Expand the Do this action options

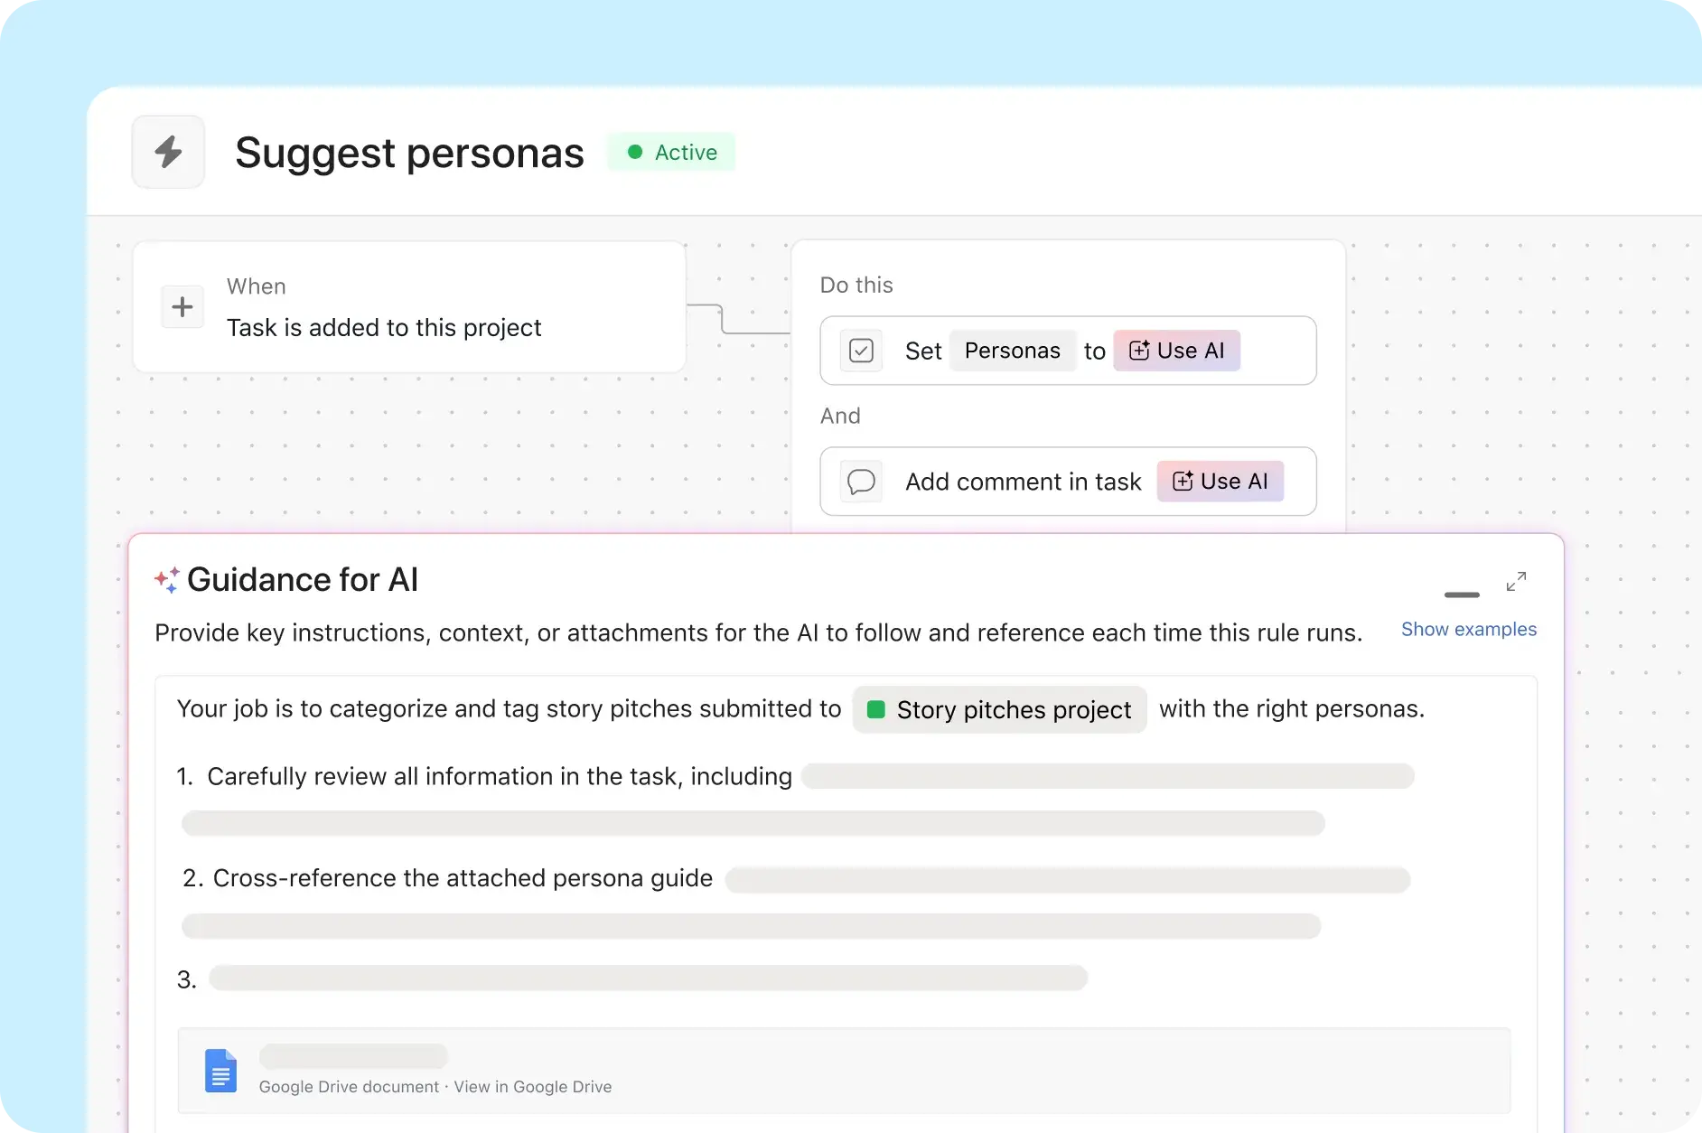[856, 285]
